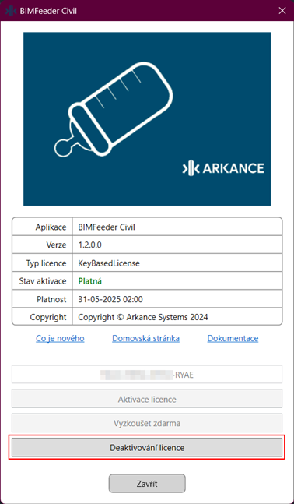Open the "Domovská stránka" link

pos(145,338)
